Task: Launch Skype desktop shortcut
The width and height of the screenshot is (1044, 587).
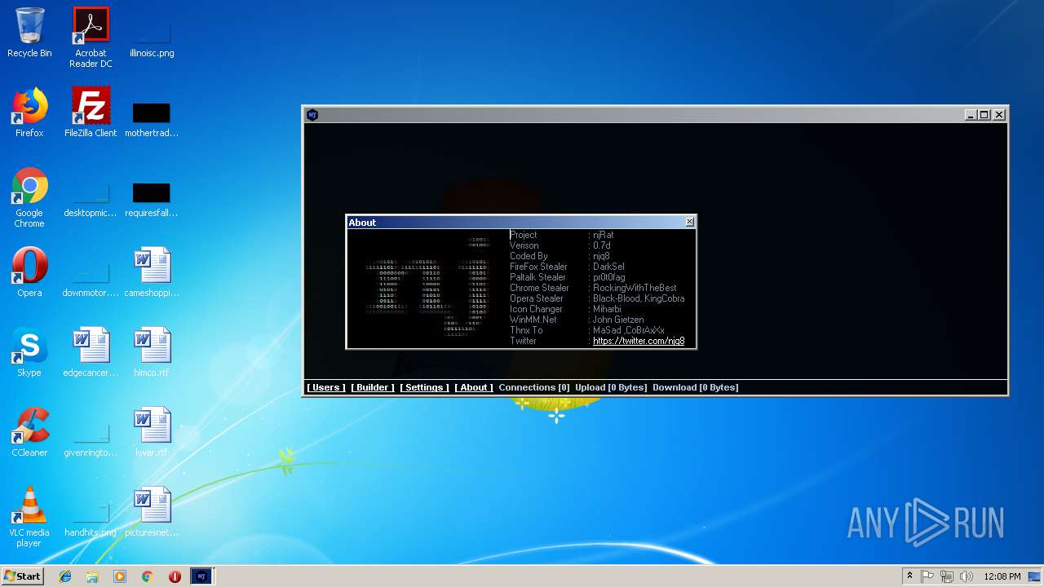Action: tap(29, 352)
